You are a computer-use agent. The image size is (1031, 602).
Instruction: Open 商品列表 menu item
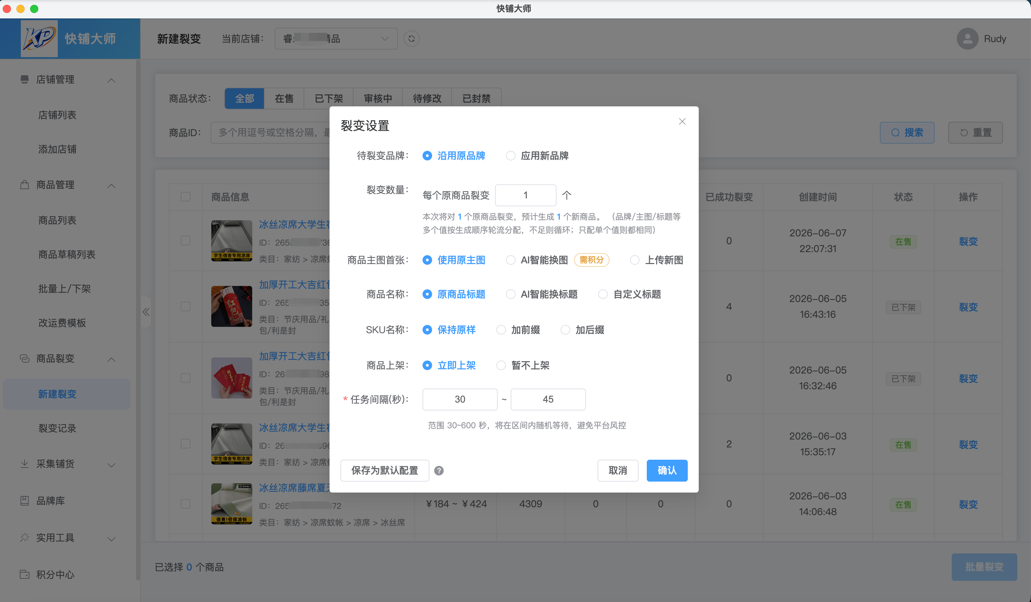pos(57,220)
